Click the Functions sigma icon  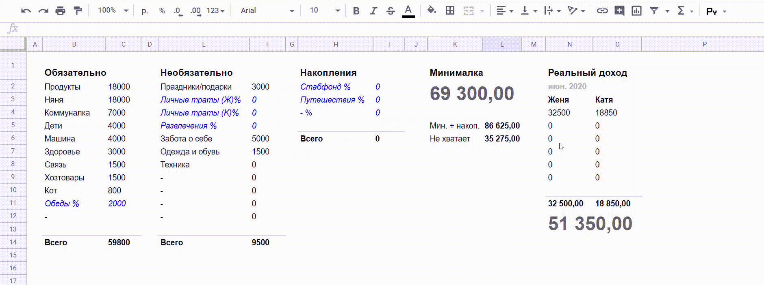click(681, 11)
